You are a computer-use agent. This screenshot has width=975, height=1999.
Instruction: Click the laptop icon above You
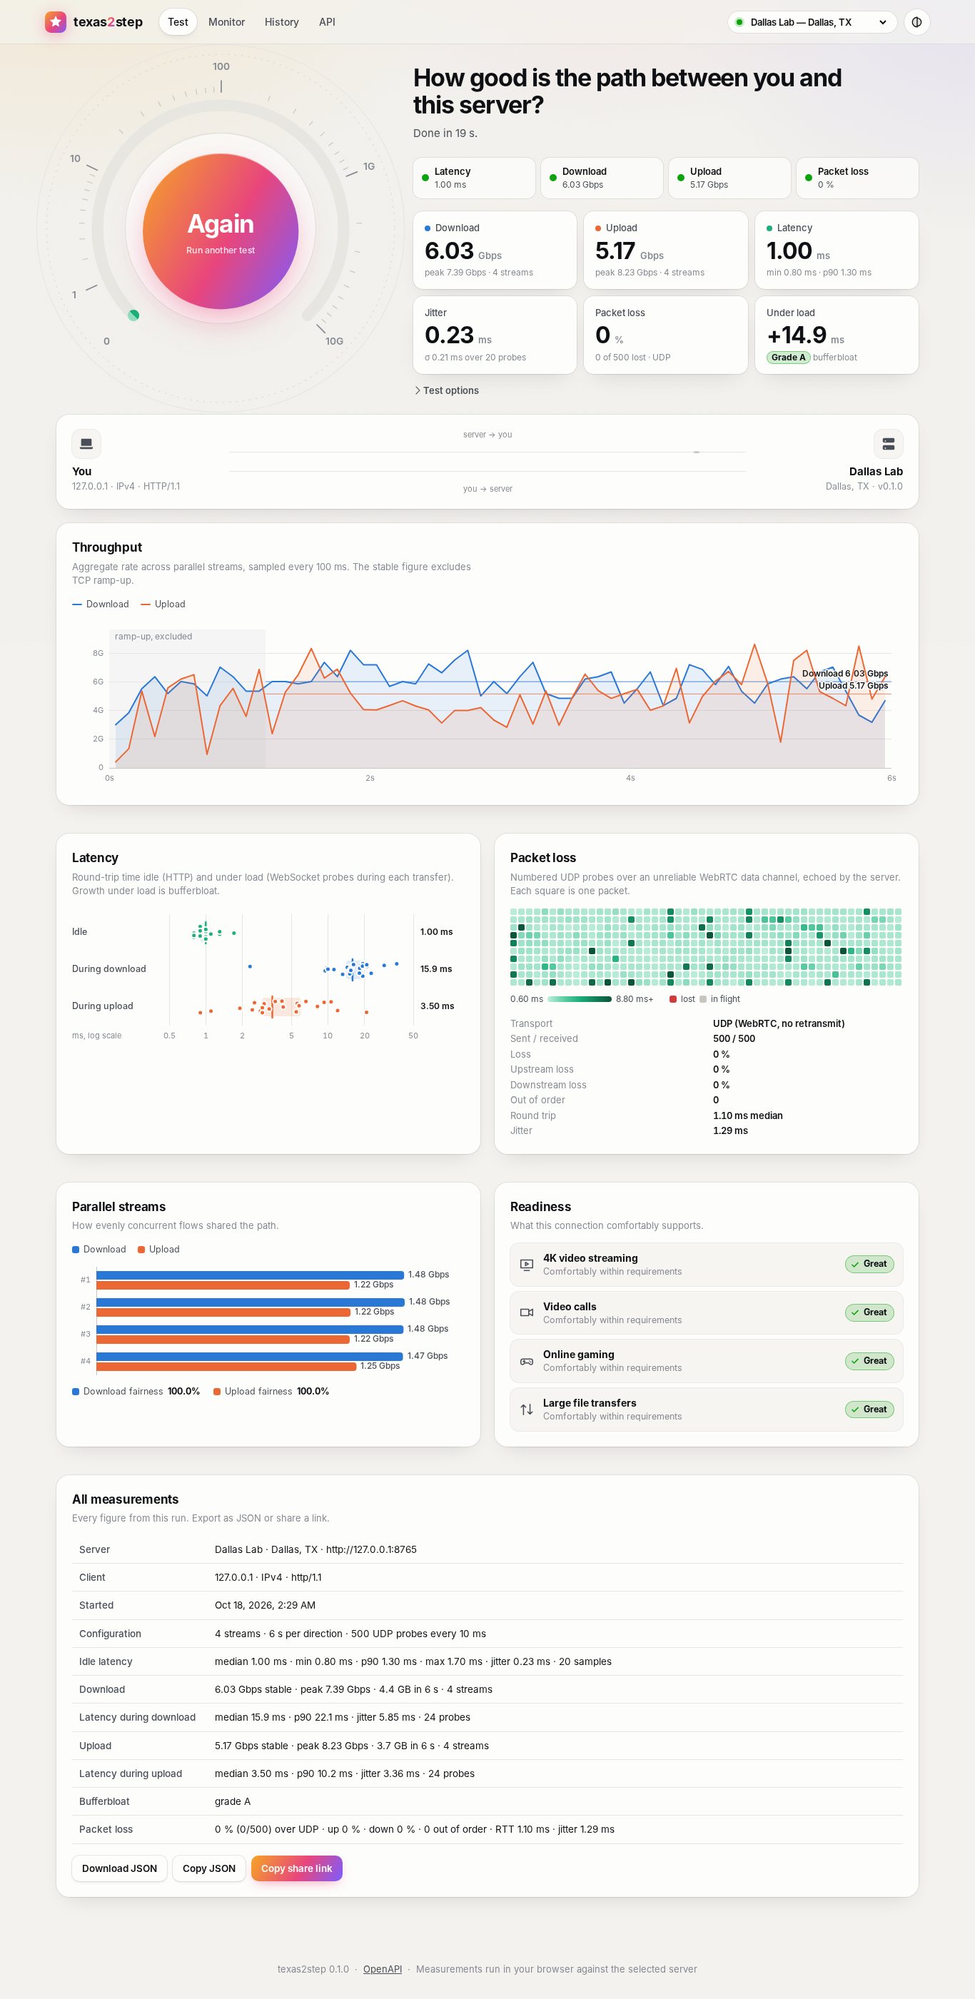point(86,444)
